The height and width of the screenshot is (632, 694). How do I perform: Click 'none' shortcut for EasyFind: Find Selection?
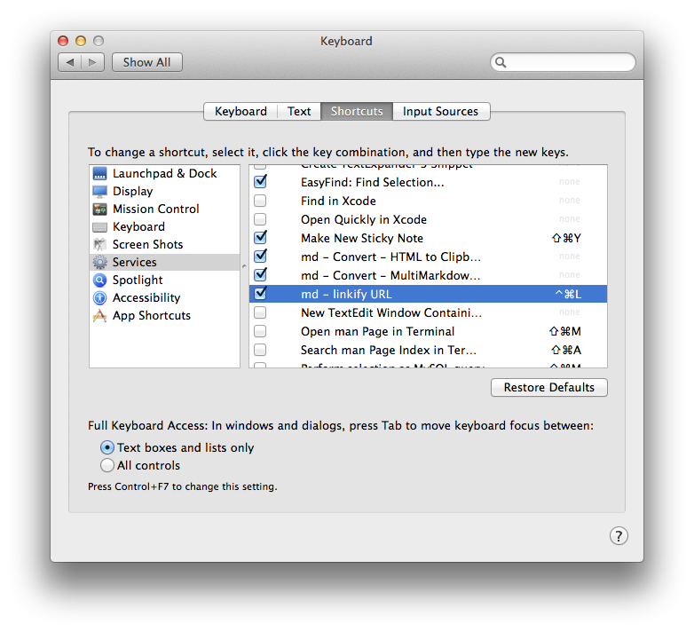point(570,181)
